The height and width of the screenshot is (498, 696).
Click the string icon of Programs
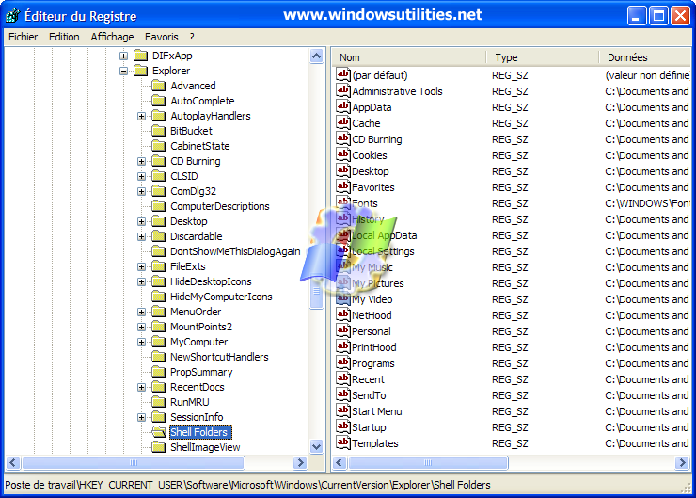(x=343, y=363)
